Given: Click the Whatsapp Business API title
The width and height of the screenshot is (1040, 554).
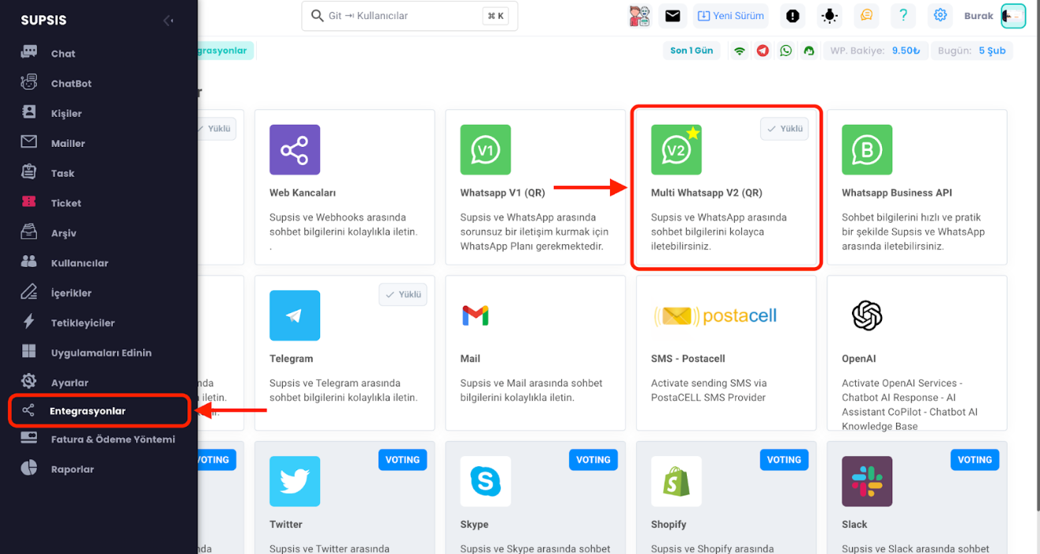Looking at the screenshot, I should coord(897,193).
